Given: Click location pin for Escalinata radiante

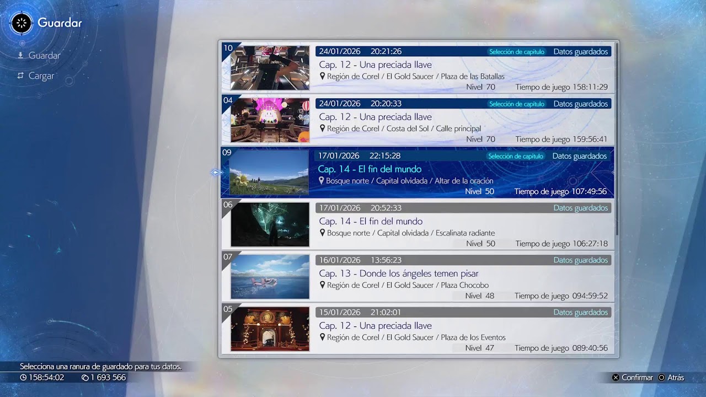Looking at the screenshot, I should pos(323,233).
